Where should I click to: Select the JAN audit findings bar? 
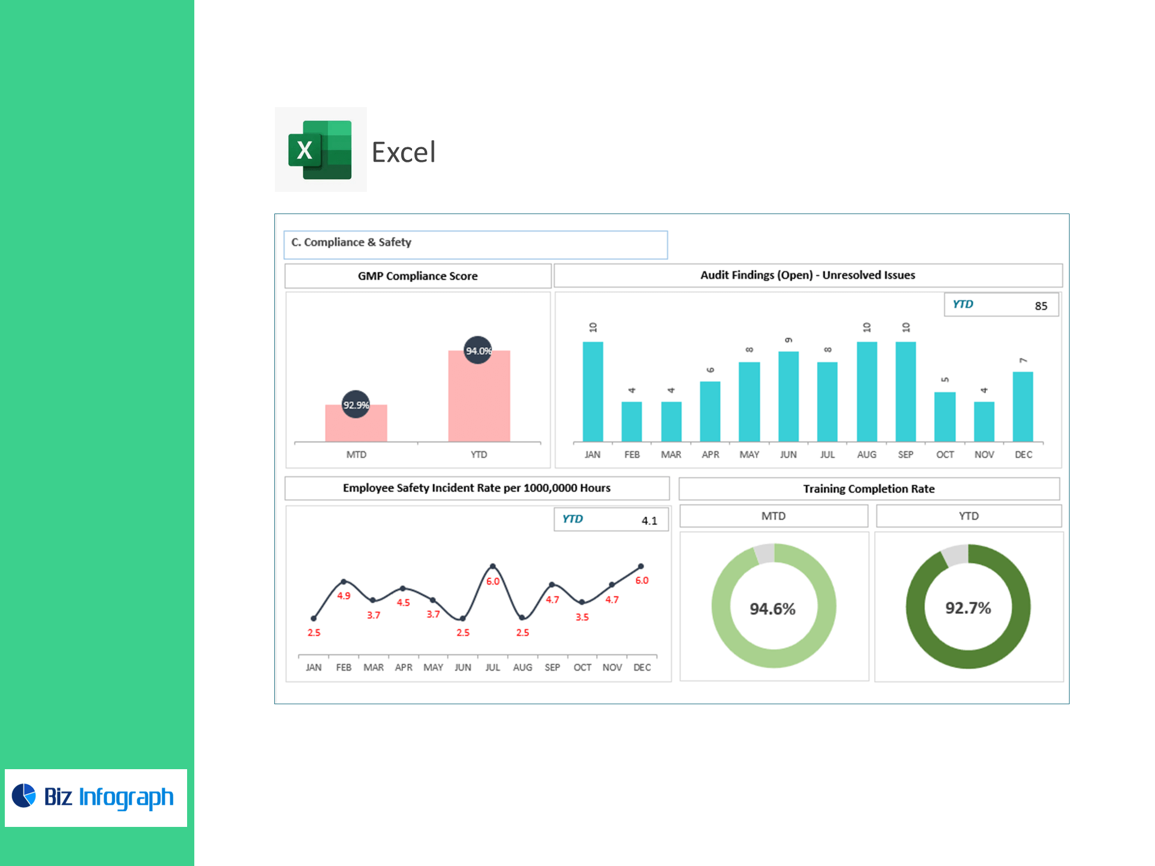[x=593, y=392]
